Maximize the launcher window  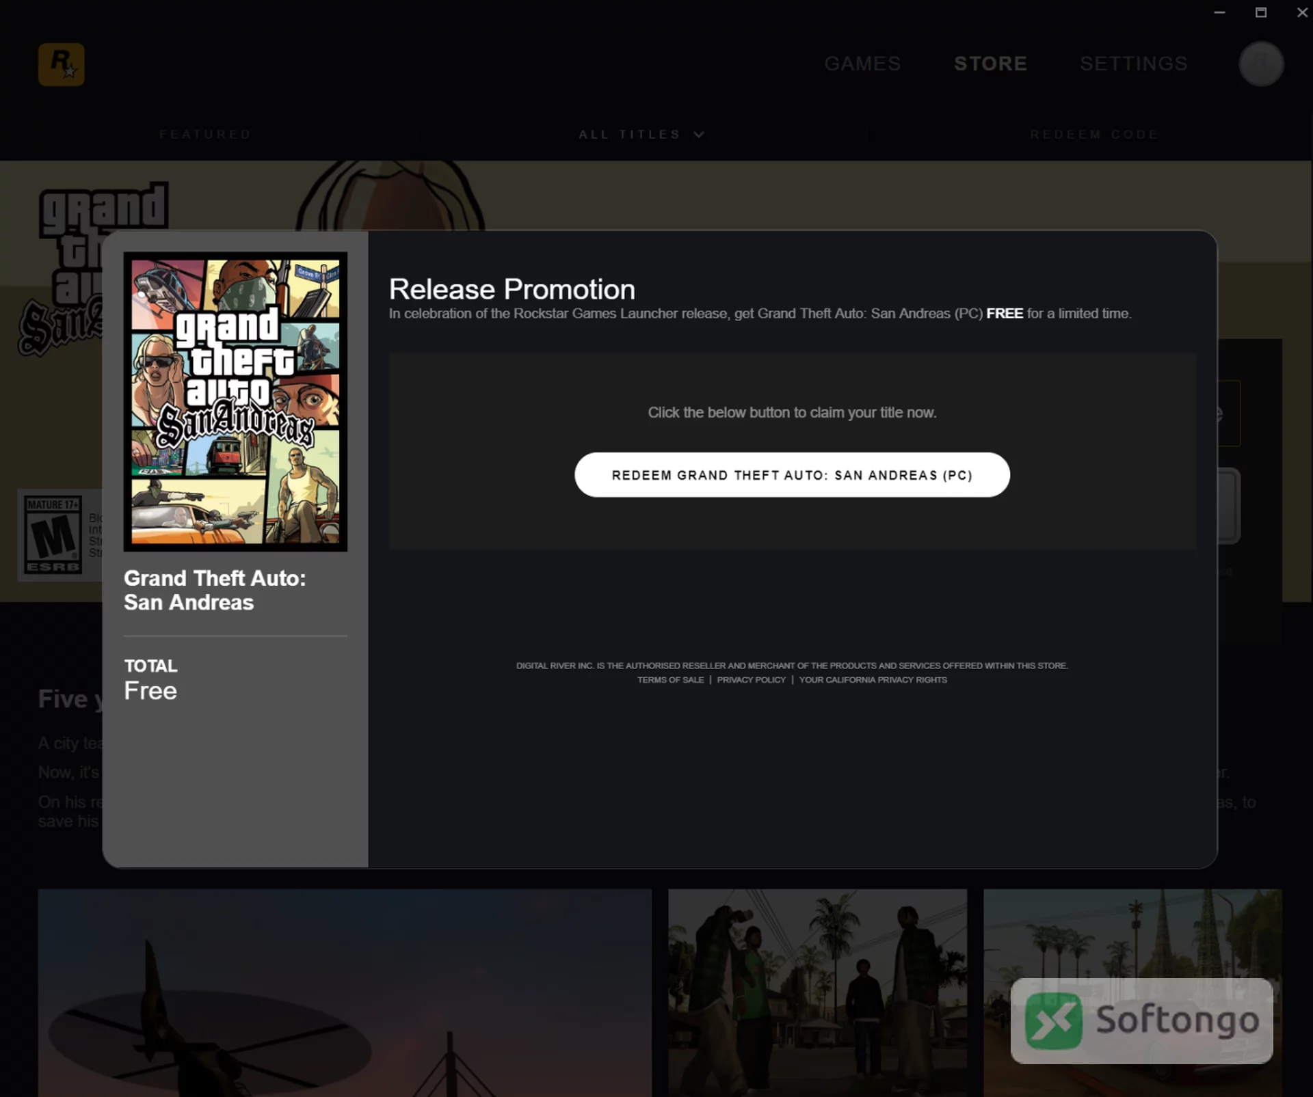pos(1261,12)
